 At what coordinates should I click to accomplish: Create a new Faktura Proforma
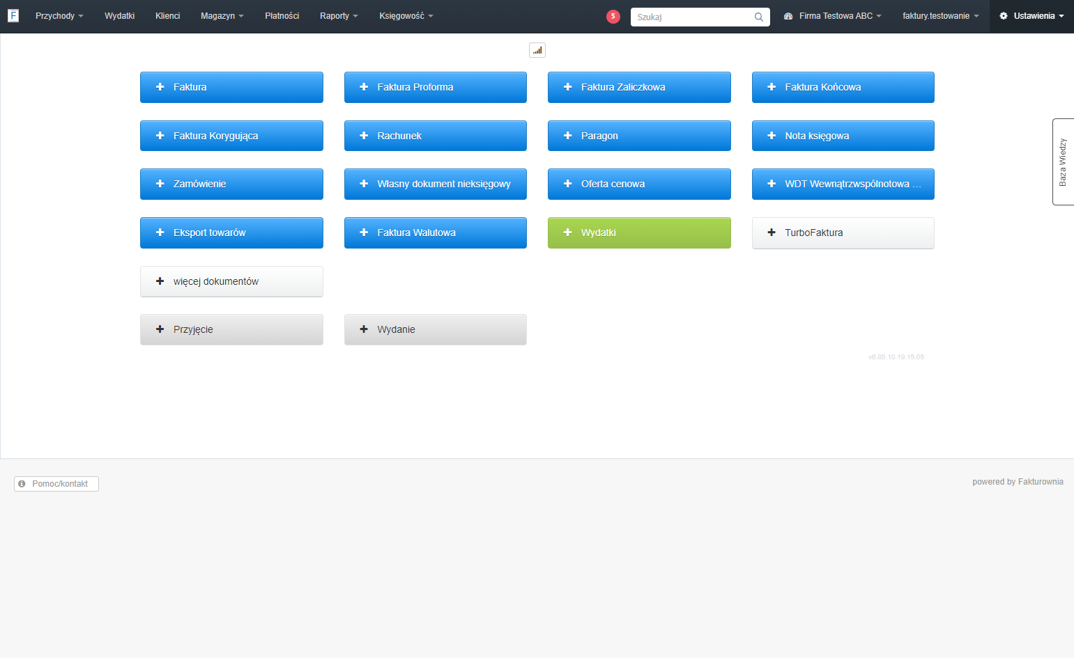[x=436, y=87]
